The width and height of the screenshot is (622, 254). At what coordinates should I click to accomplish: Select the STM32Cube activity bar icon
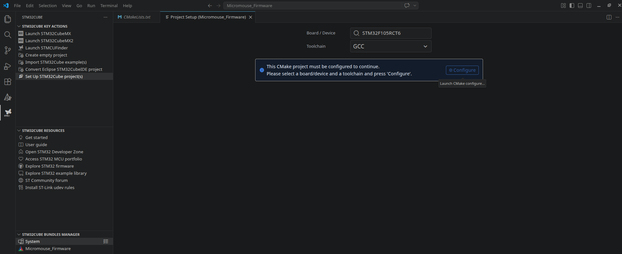tap(7, 113)
